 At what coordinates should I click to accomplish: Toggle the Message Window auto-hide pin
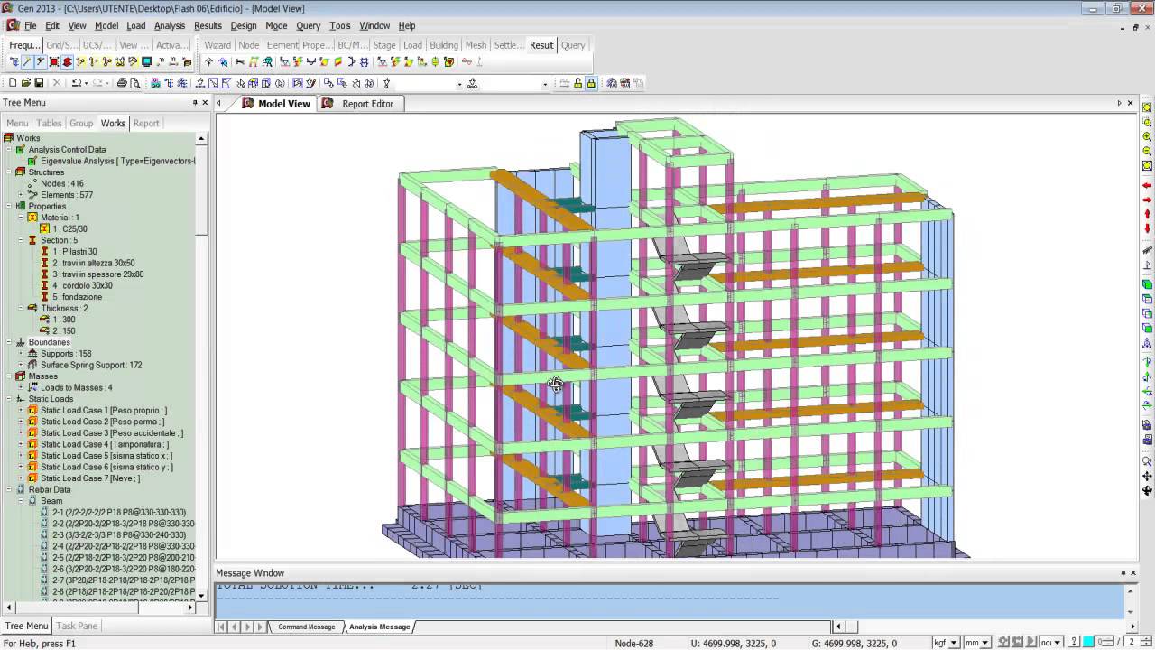(1123, 572)
